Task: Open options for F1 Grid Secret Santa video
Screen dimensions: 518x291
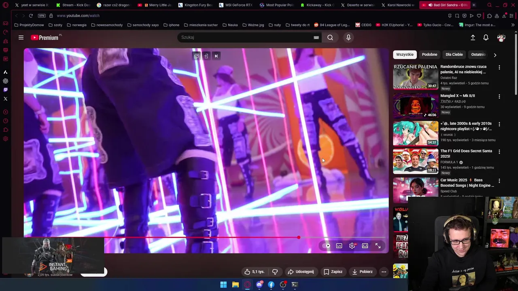Action: click(x=499, y=152)
